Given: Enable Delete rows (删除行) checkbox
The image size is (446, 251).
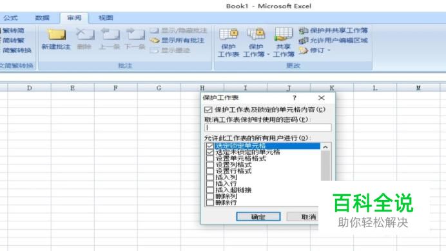Looking at the screenshot, I should pos(210,203).
